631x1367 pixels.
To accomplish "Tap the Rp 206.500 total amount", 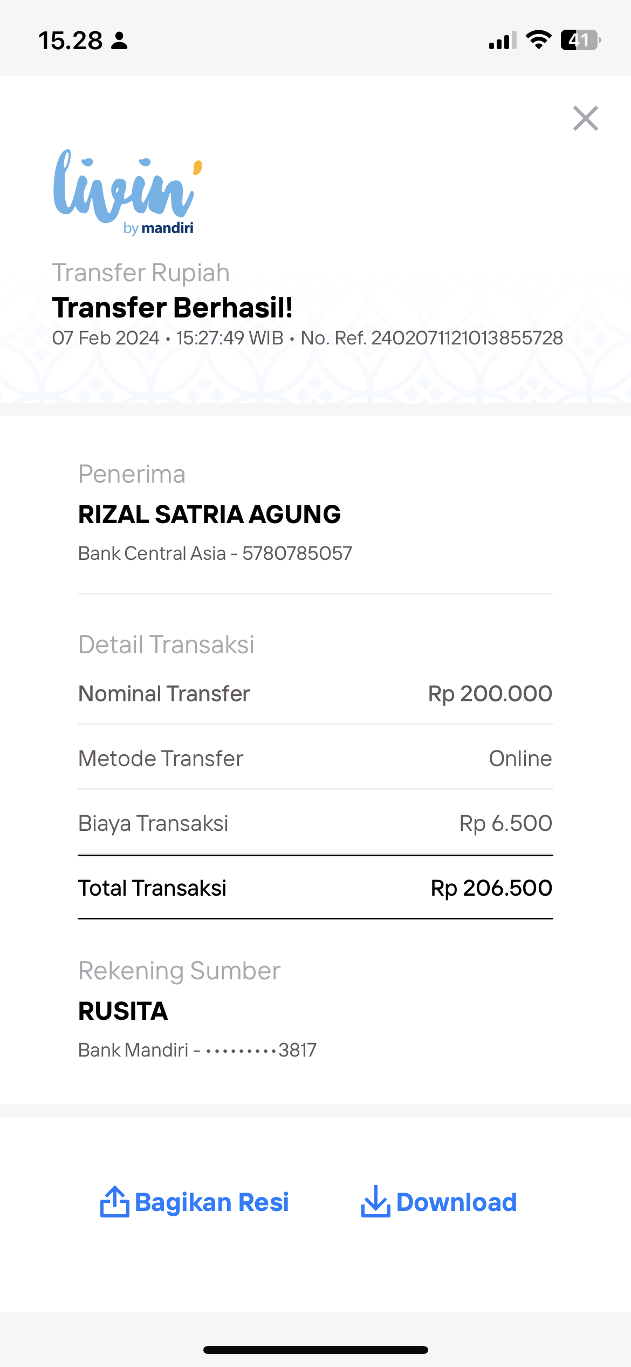I will coord(491,888).
